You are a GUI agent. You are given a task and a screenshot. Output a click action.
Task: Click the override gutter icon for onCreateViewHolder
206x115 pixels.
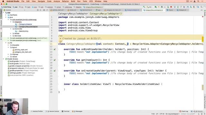pyautogui.click(x=54, y=71)
